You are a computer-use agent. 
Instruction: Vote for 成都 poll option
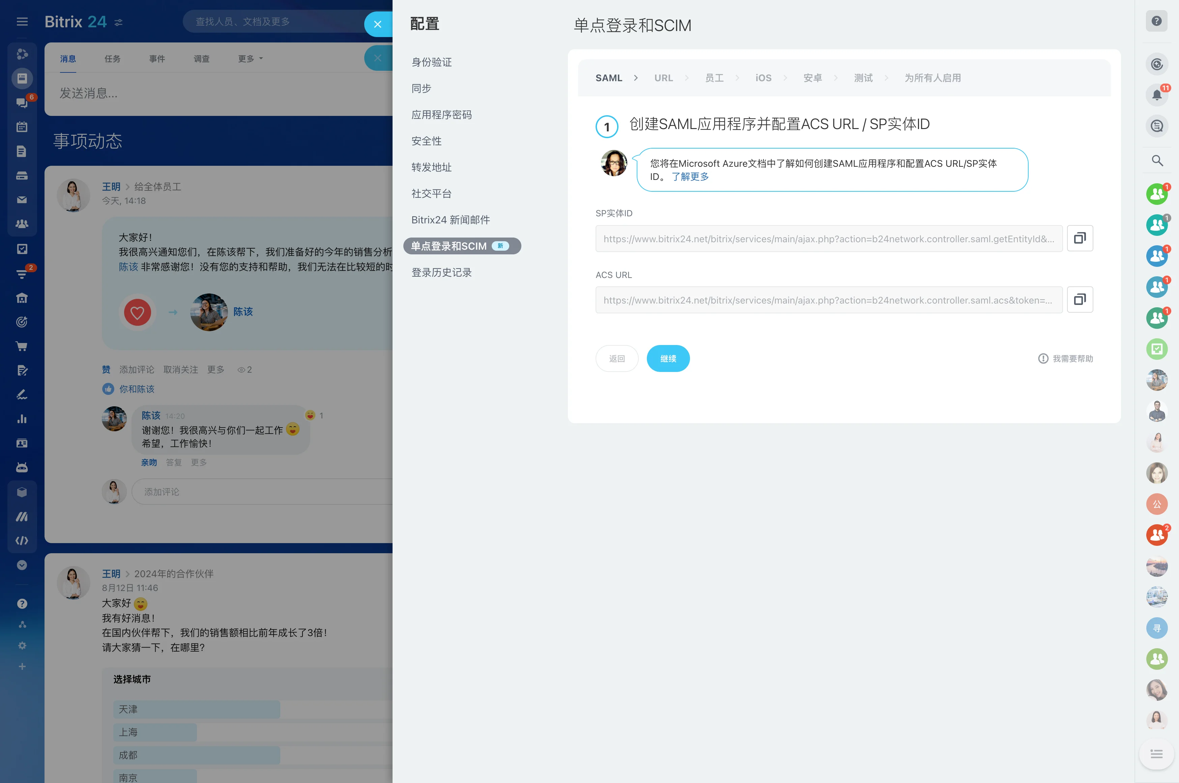(x=252, y=755)
